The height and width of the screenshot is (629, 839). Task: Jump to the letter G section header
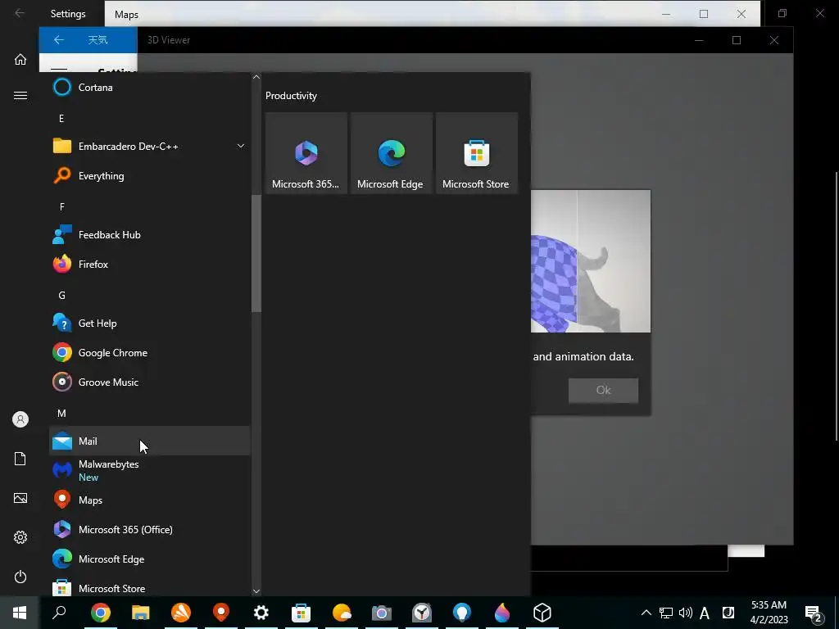(x=61, y=295)
